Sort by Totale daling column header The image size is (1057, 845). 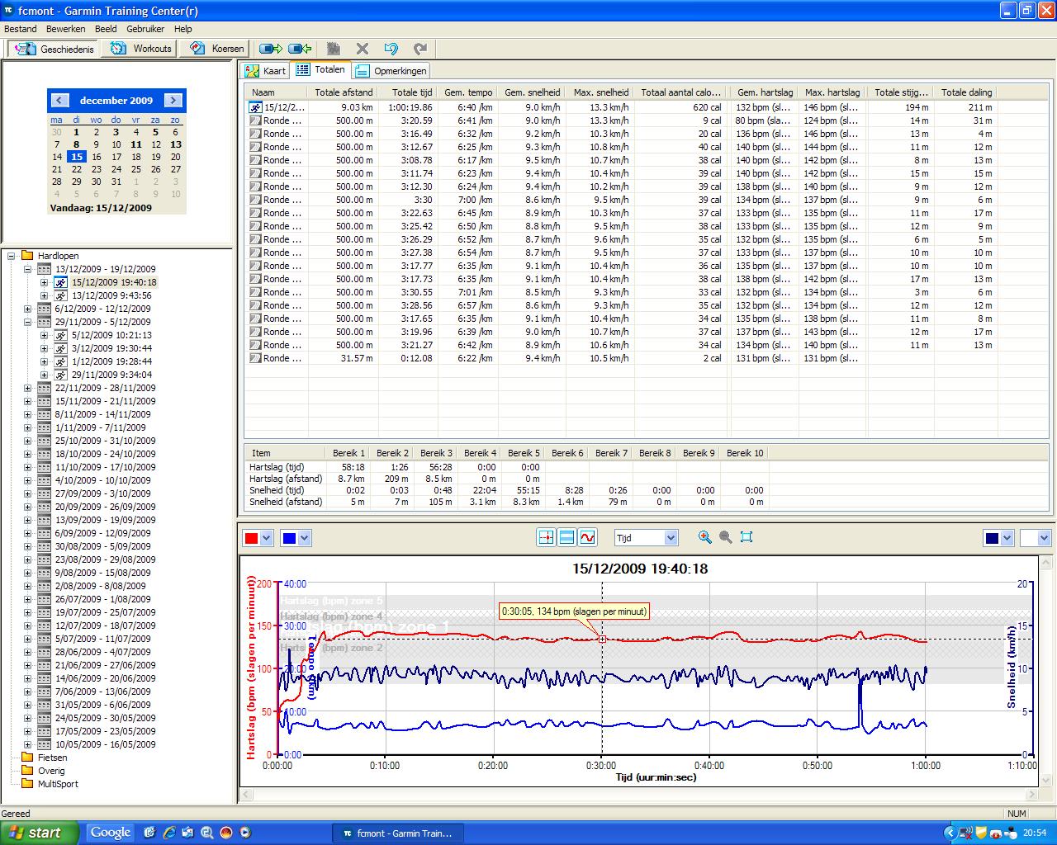tap(966, 92)
